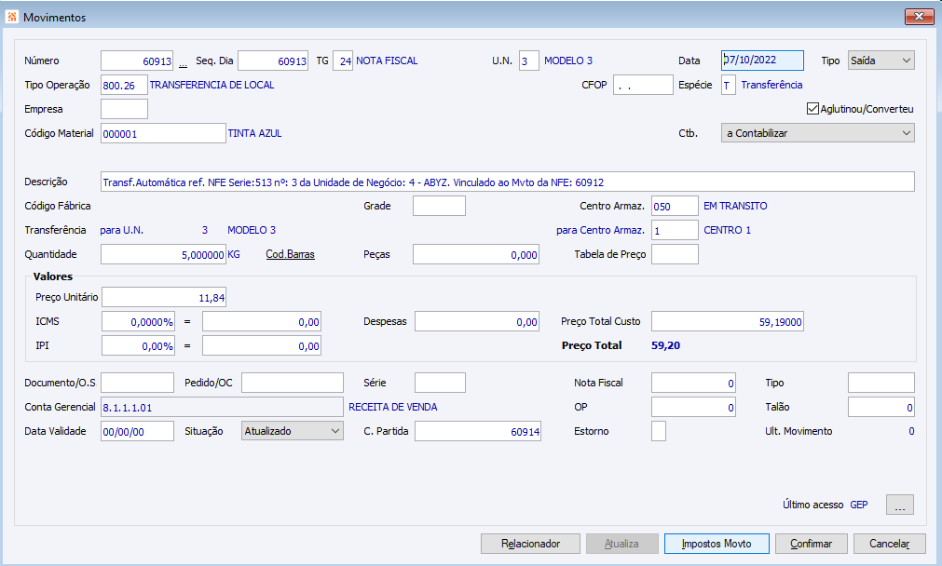Edit the Data Validade field
942x566 pixels.
click(x=138, y=431)
